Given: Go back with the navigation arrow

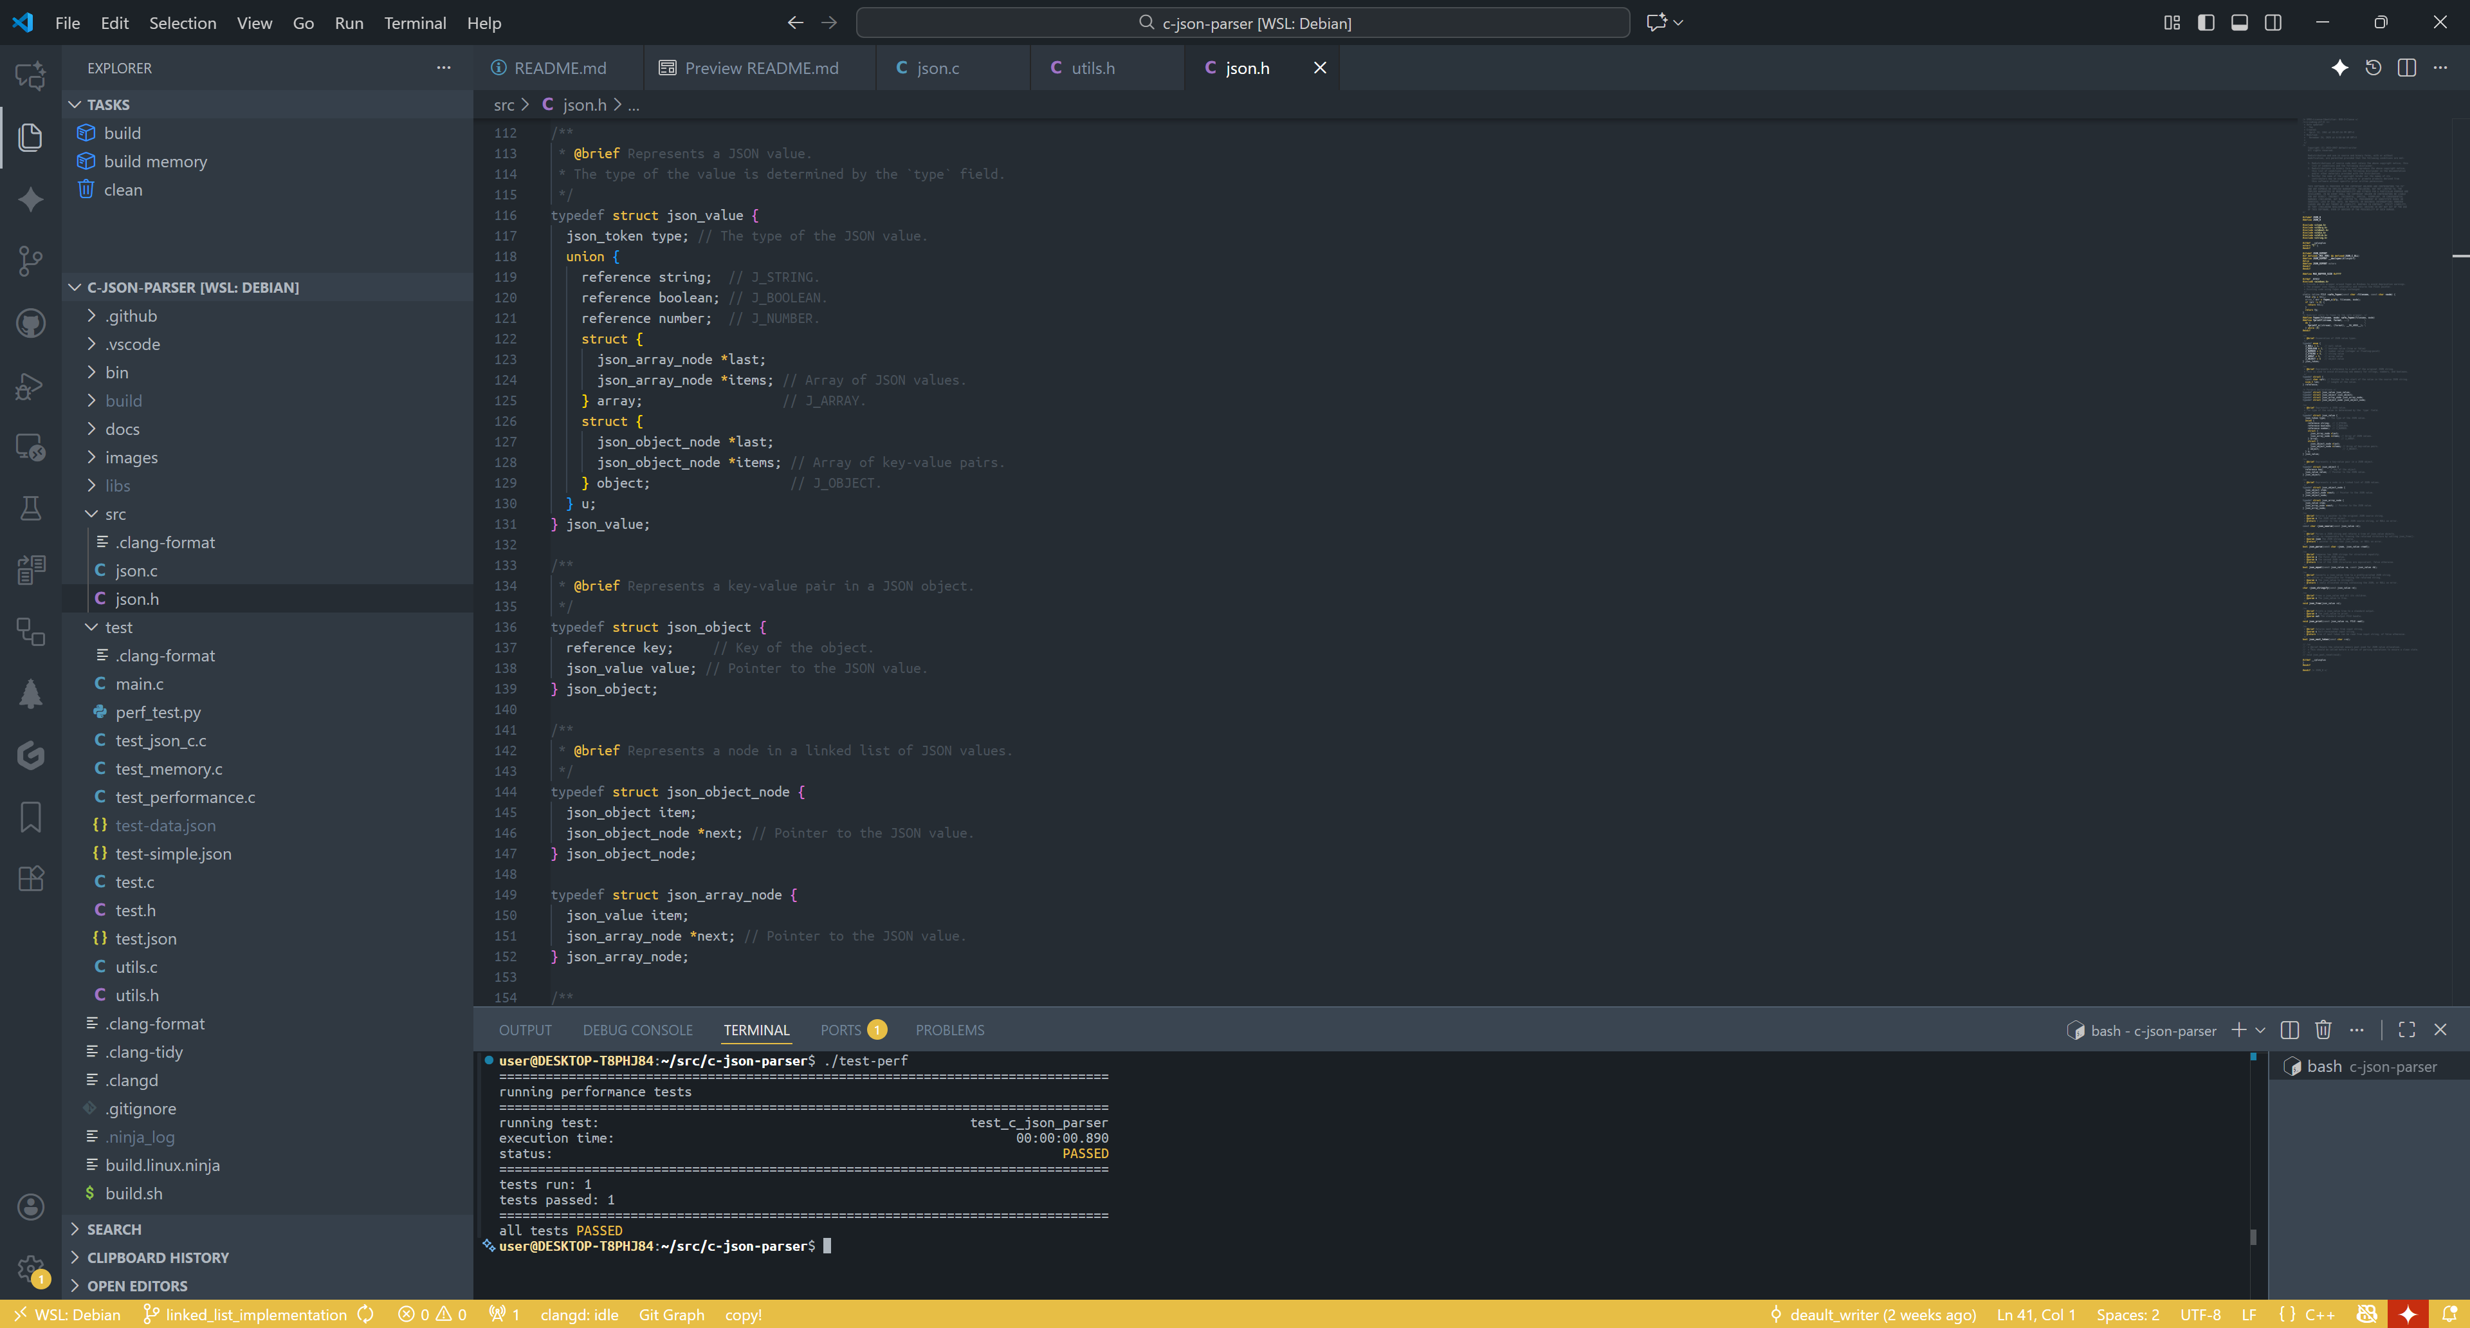Looking at the screenshot, I should click(795, 22).
